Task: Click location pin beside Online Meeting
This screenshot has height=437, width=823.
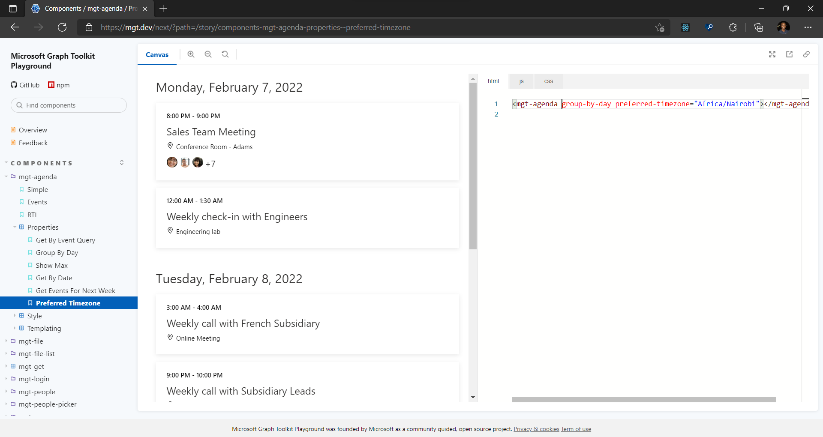Action: click(x=170, y=338)
